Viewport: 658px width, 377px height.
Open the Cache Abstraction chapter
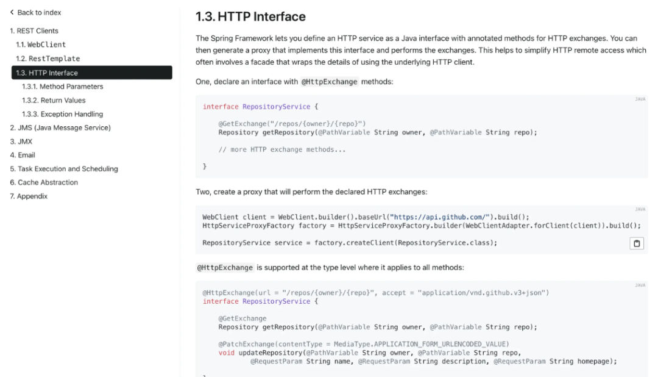44,182
